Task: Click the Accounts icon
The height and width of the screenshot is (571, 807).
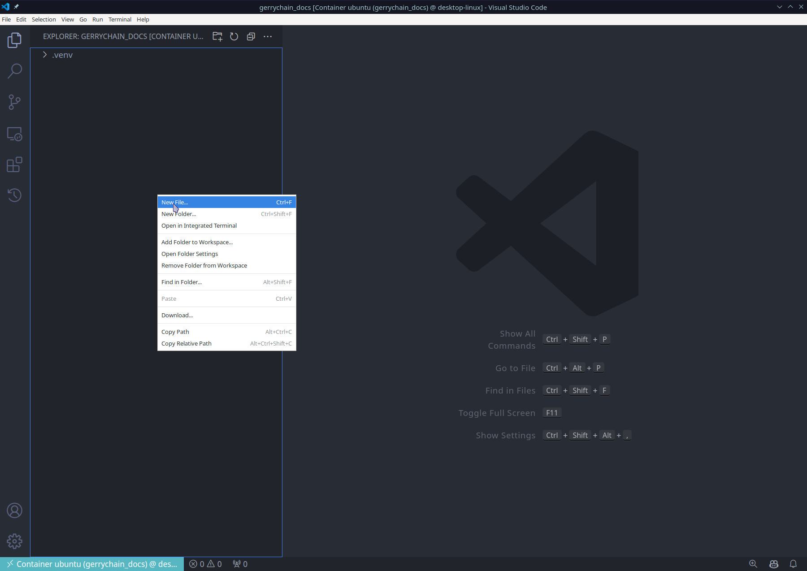Action: (x=15, y=510)
